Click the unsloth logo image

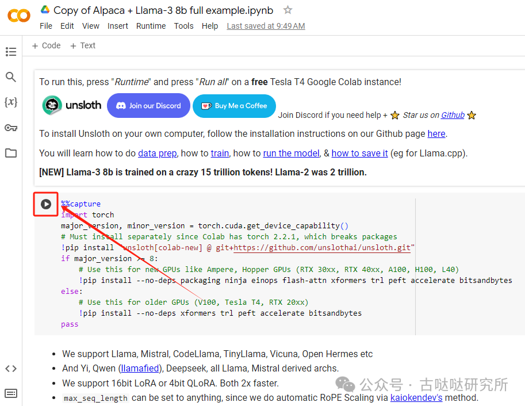[x=72, y=105]
